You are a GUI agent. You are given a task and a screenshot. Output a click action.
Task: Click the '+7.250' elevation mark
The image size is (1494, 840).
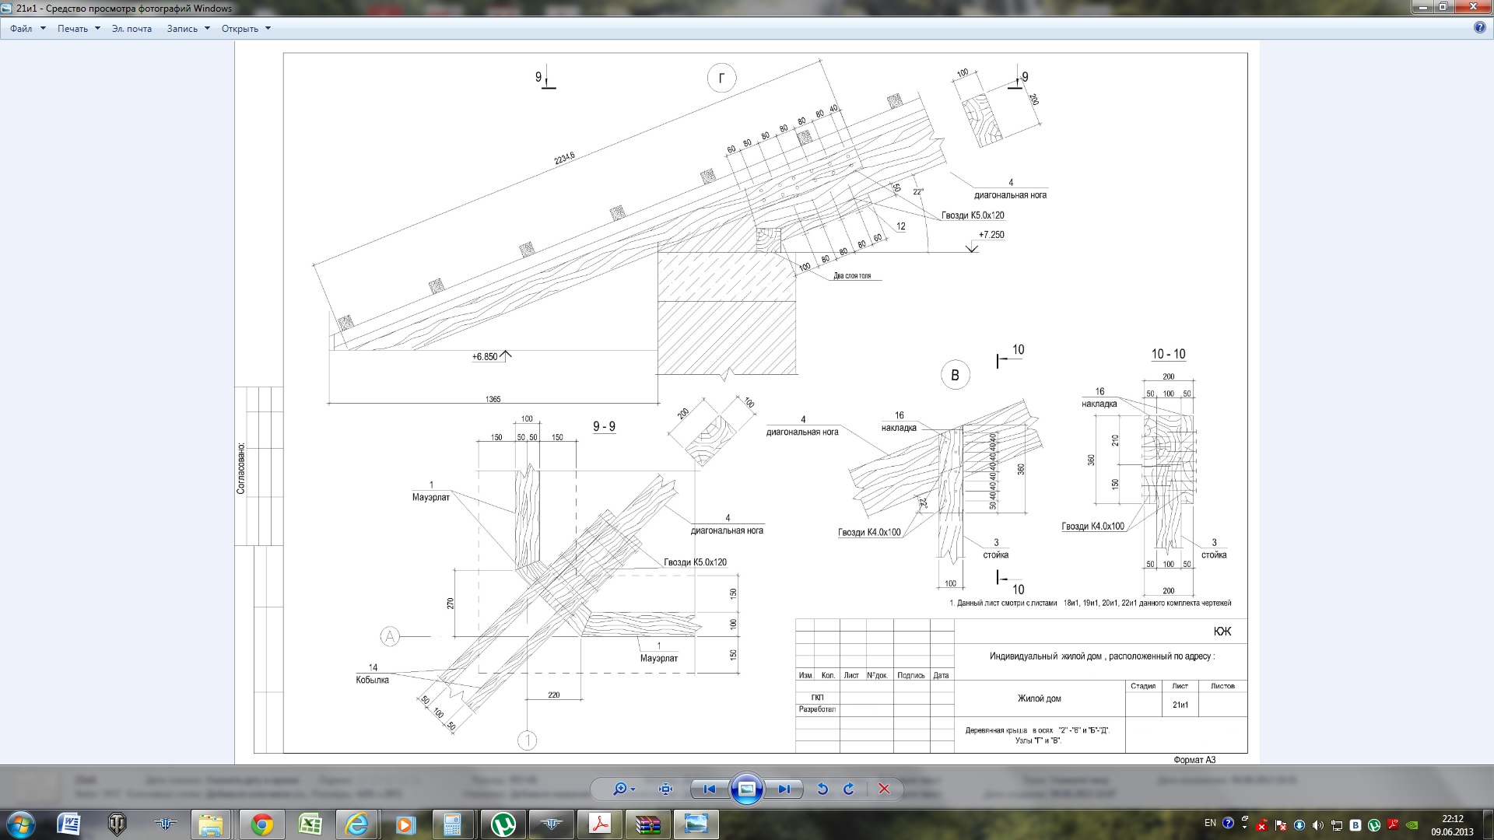point(991,234)
